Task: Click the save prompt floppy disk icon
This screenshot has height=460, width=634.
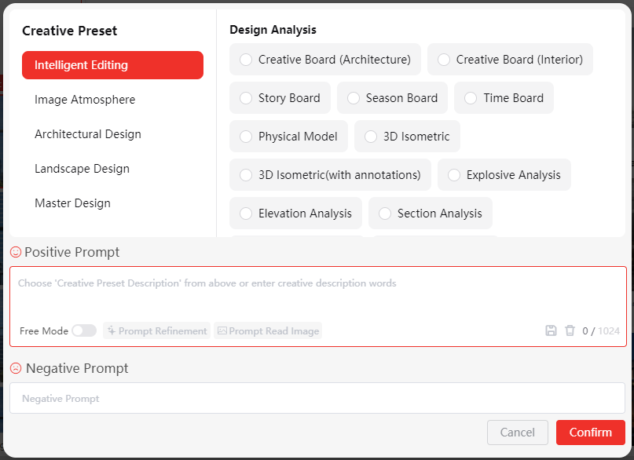Action: point(551,331)
